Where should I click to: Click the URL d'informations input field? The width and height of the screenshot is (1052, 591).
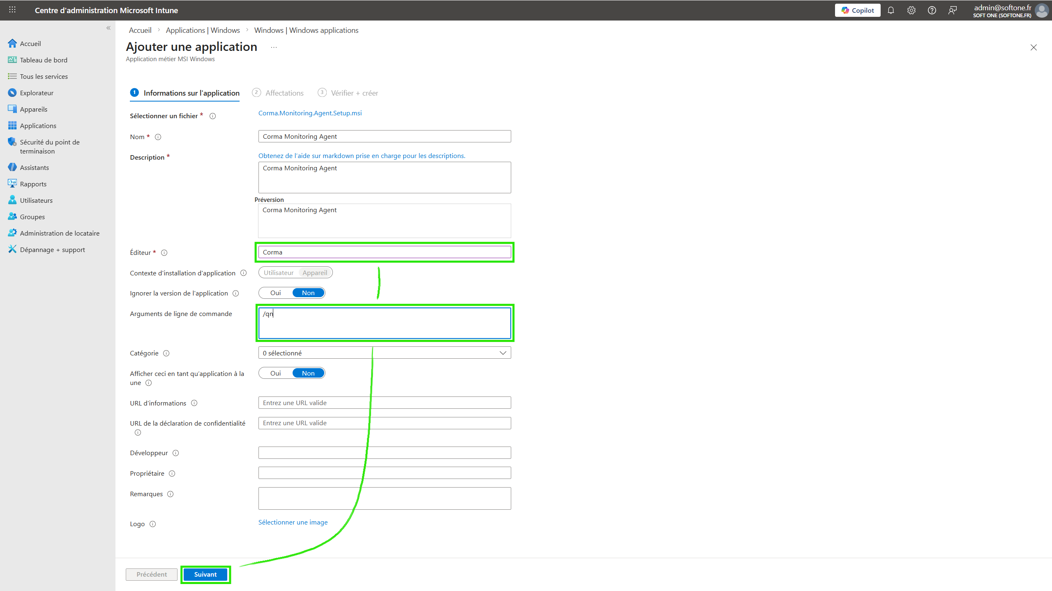(x=384, y=403)
